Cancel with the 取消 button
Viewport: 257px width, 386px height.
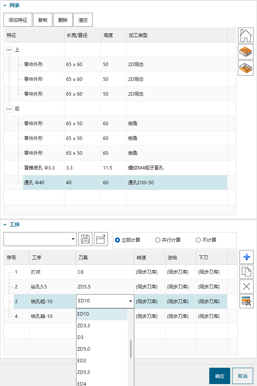[243, 376]
